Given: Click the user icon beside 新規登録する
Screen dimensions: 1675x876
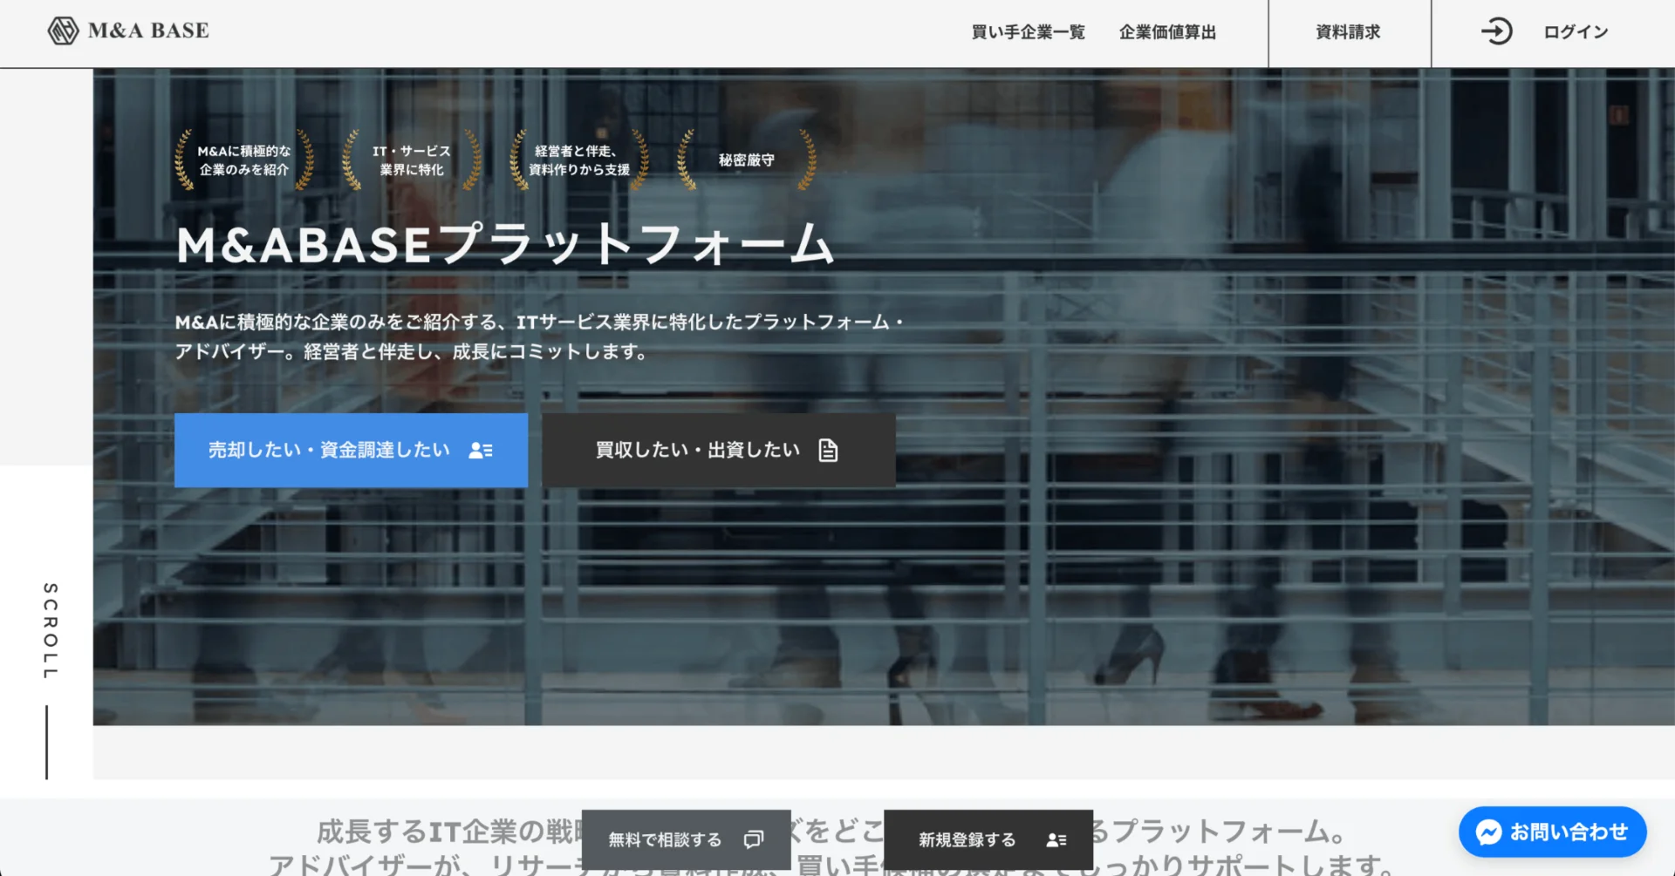Looking at the screenshot, I should pyautogui.click(x=1056, y=839).
